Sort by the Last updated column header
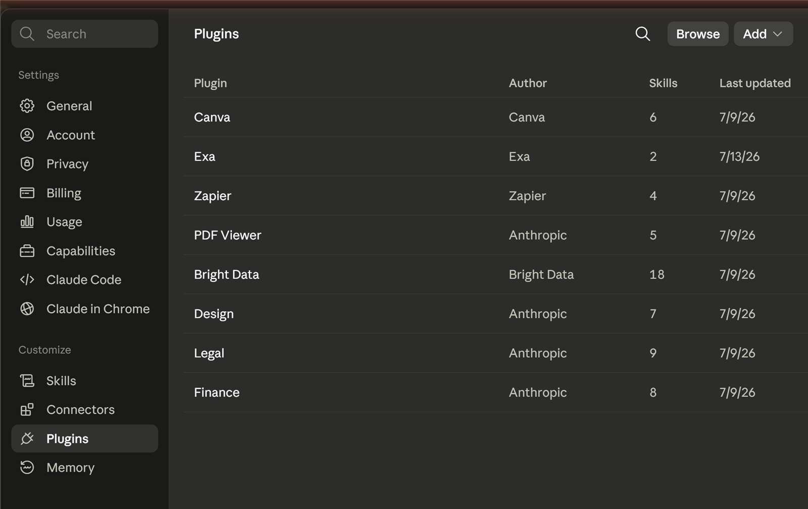This screenshot has width=808, height=509. 755,83
